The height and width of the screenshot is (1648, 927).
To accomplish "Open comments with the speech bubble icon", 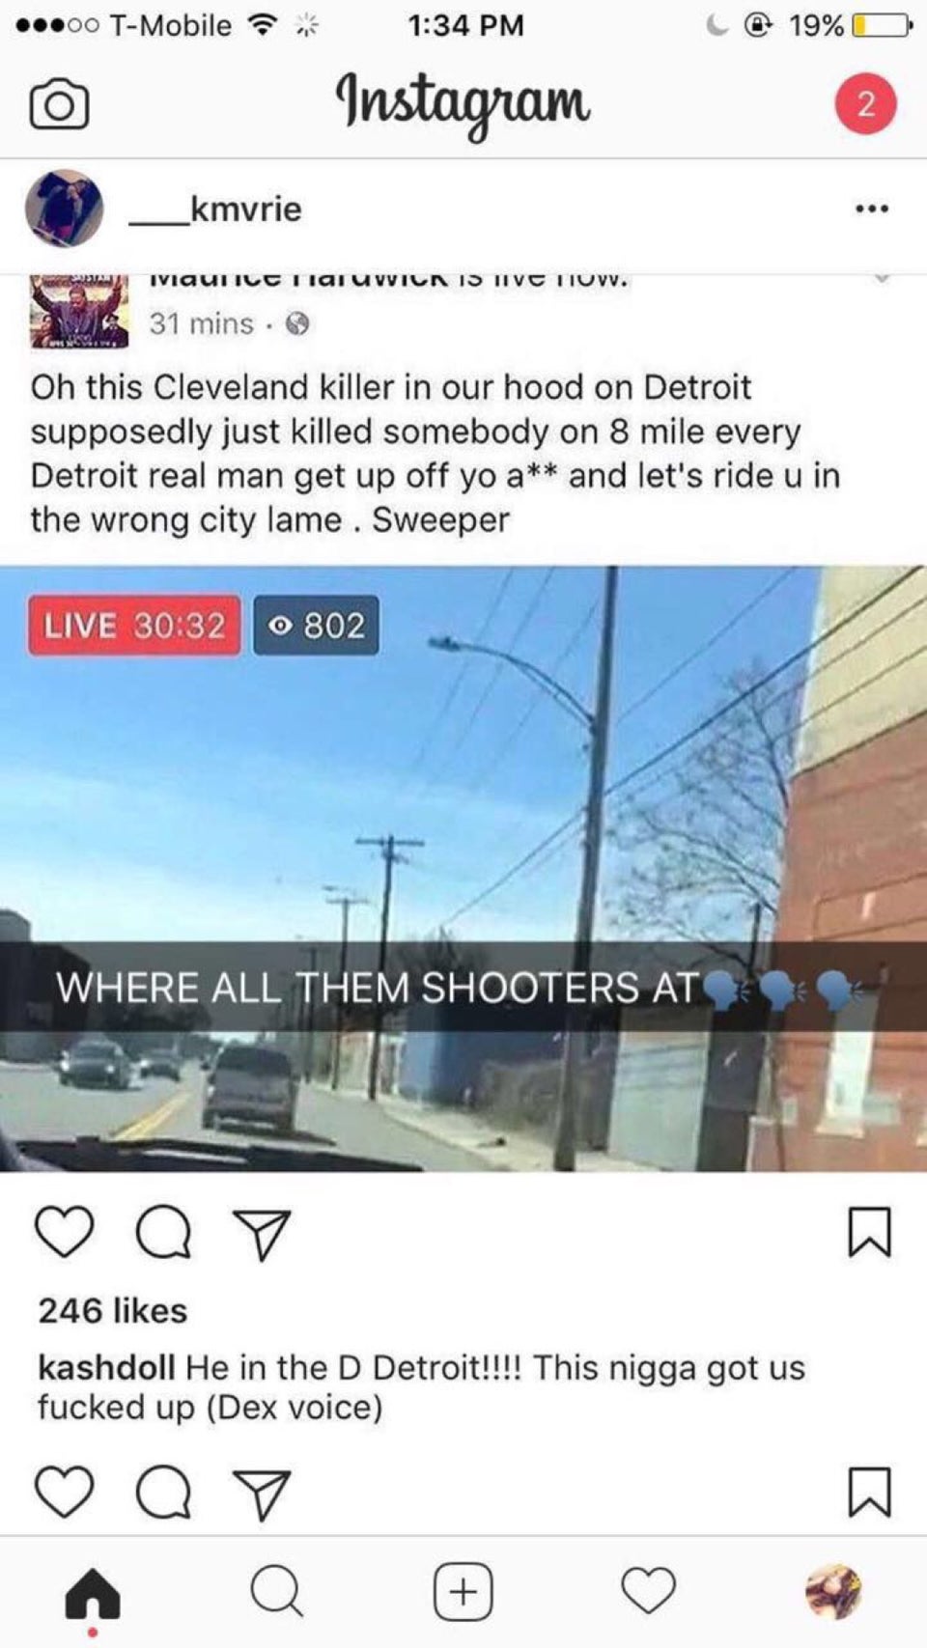I will [163, 1233].
